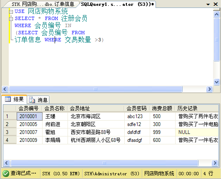Click the results grid horizontal scrollbar thumb
Viewport: 221px width, 179px height.
104,163
